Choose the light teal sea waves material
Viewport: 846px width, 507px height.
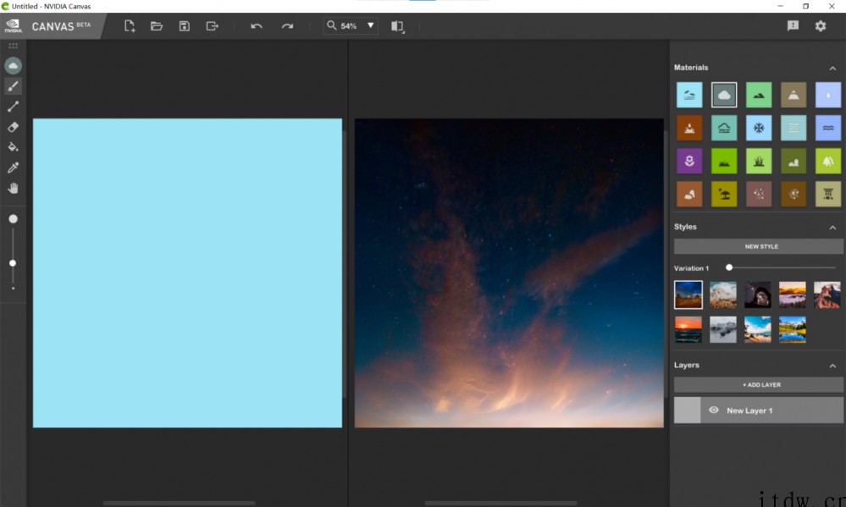coord(793,129)
